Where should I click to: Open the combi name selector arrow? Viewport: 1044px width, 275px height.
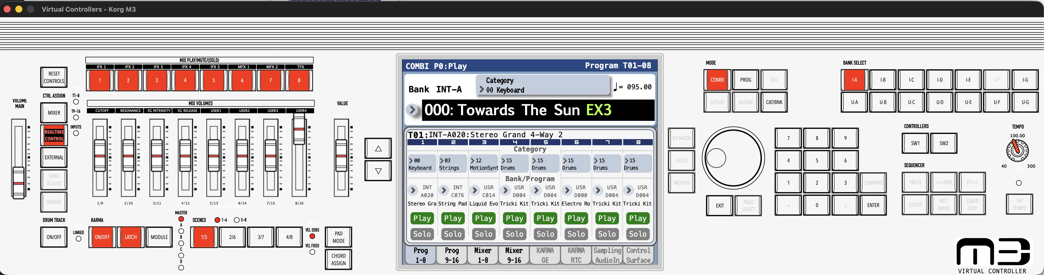point(412,110)
